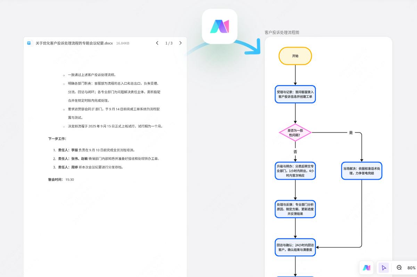This screenshot has height=277, width=417.
Task: Select the 当场解决 flowchart node
Action: click(x=361, y=171)
